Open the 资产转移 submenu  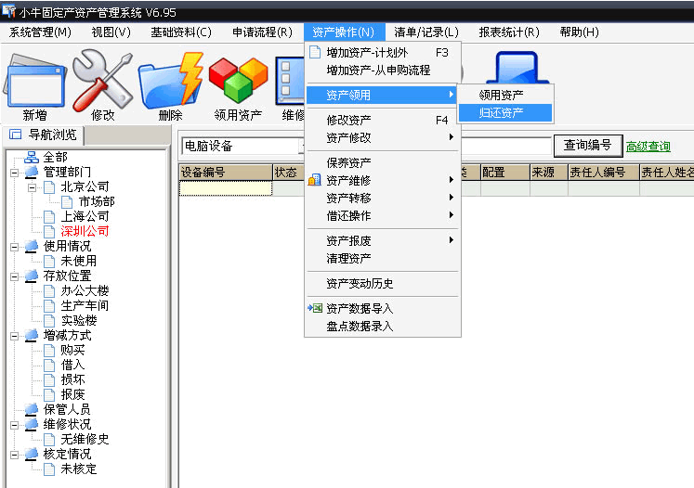tap(383, 198)
